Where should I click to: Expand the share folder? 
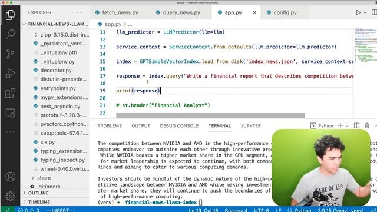click(x=41, y=178)
